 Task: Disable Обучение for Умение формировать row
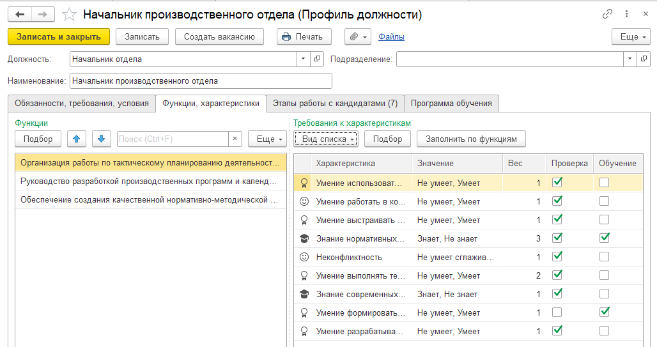(604, 312)
